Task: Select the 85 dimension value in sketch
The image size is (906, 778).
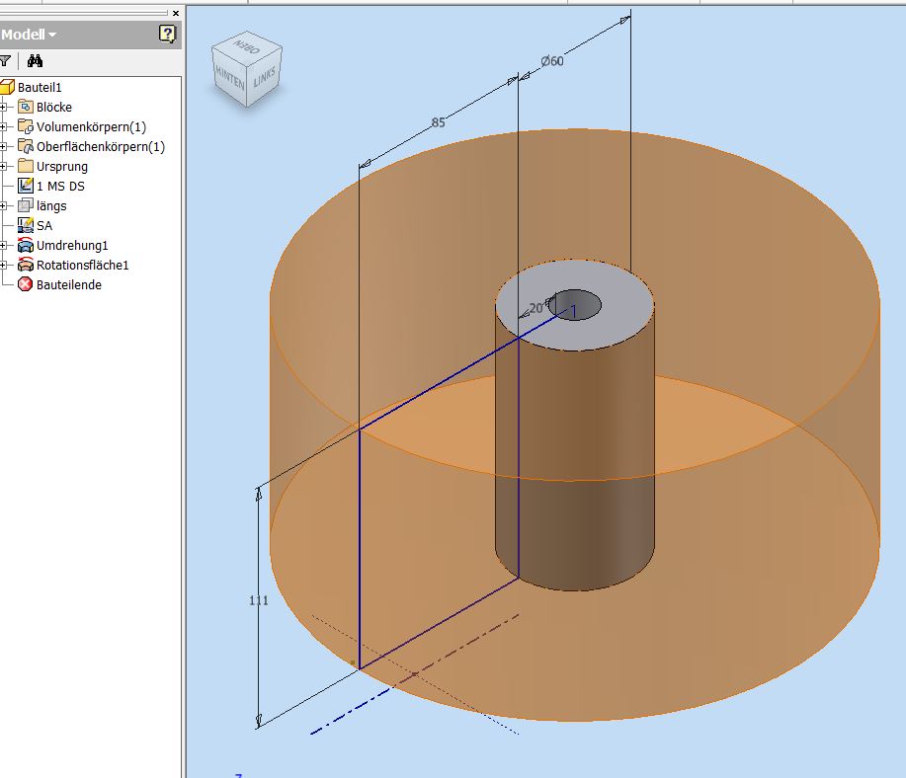Action: coord(438,123)
